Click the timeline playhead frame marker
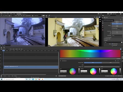Screen dimensions: 123x92 click(x=4, y=51)
